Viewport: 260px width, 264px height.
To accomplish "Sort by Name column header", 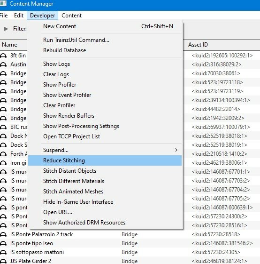I will 9,45.
